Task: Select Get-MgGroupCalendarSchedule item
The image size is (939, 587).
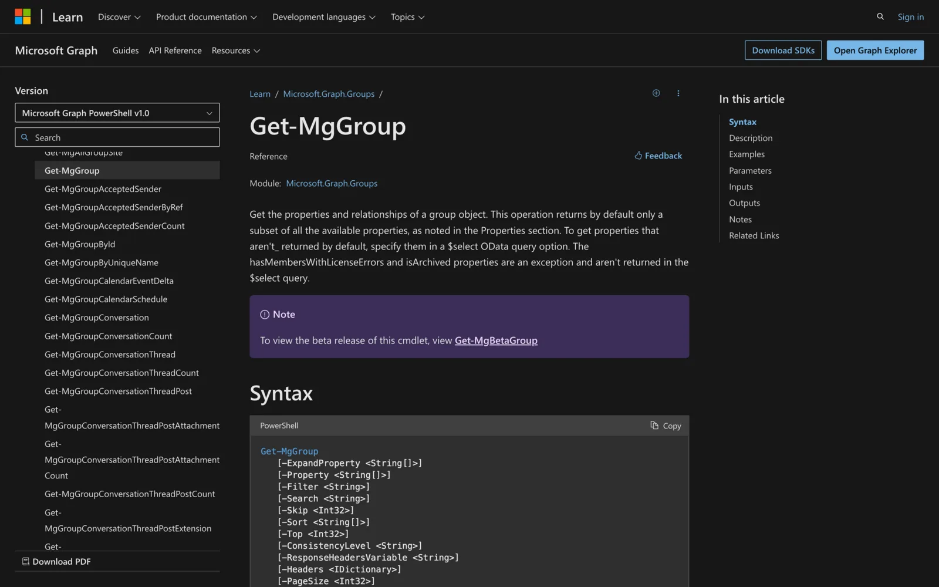Action: pos(106,299)
